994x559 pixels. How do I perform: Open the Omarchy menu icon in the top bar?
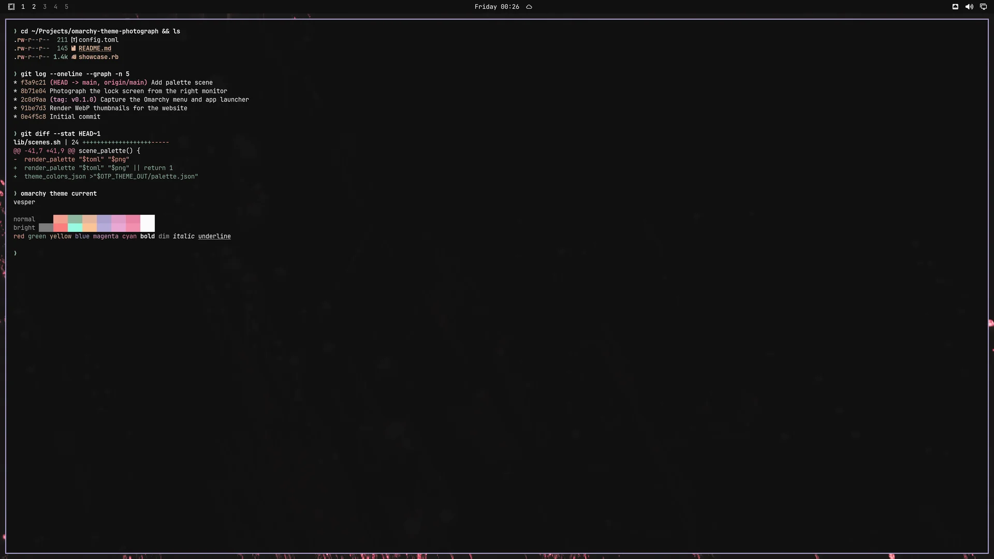tap(11, 7)
